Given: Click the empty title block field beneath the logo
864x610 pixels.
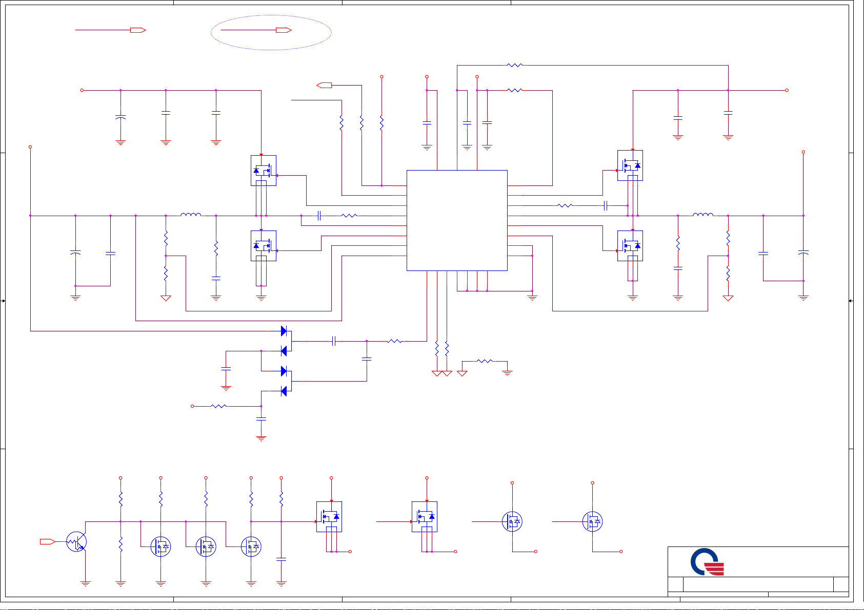Looking at the screenshot, I should tap(758, 584).
